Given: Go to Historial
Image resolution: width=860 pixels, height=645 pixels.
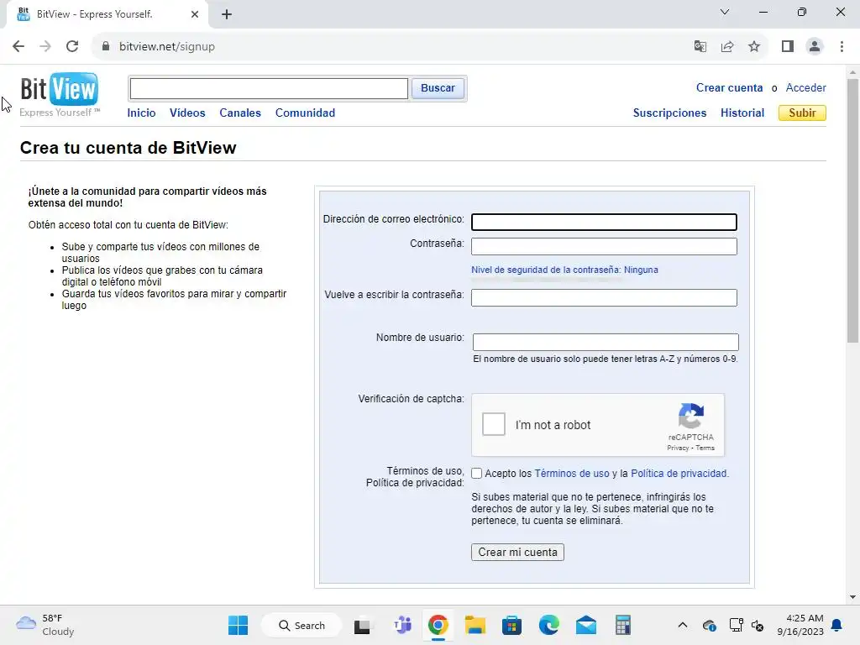Looking at the screenshot, I should 742,113.
